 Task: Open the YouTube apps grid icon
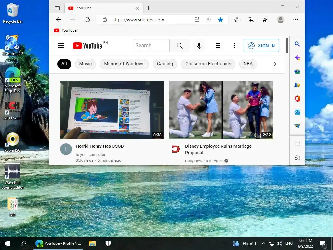(219, 46)
